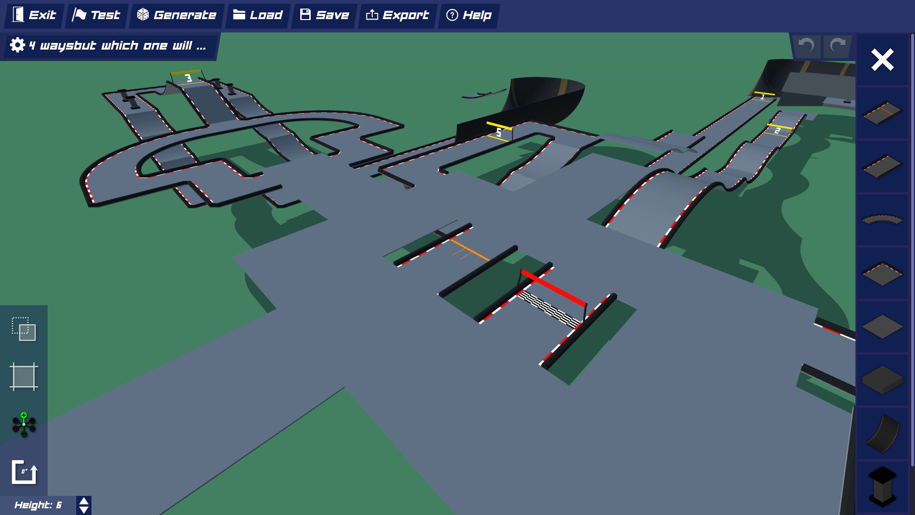Open track settings via the gear icon
This screenshot has width=915, height=515.
(x=16, y=46)
